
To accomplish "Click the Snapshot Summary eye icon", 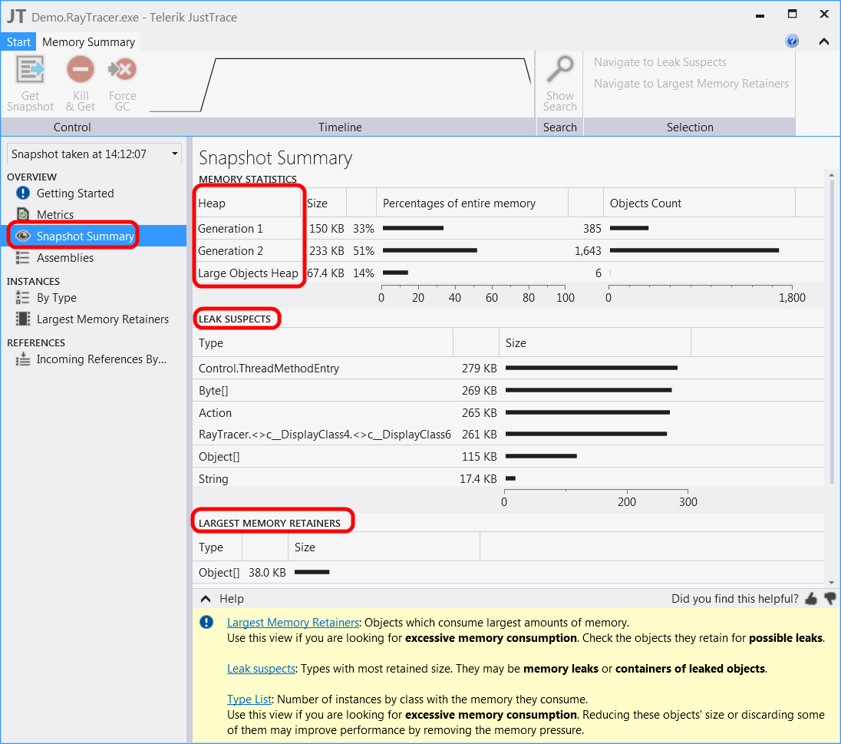I will click(23, 236).
